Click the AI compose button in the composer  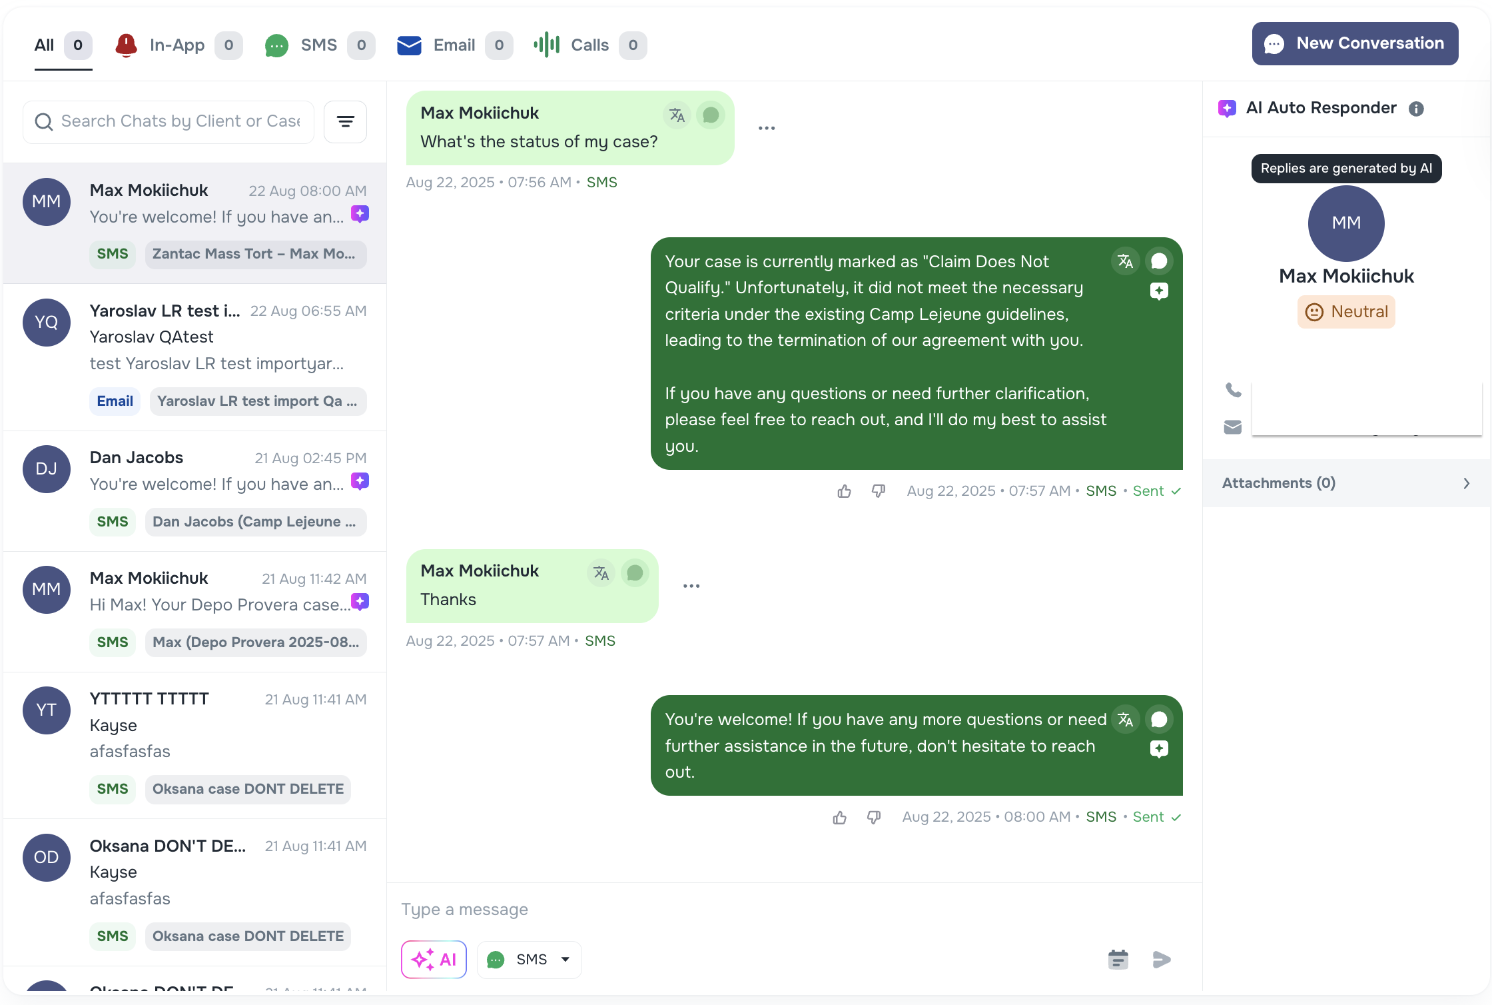(434, 960)
